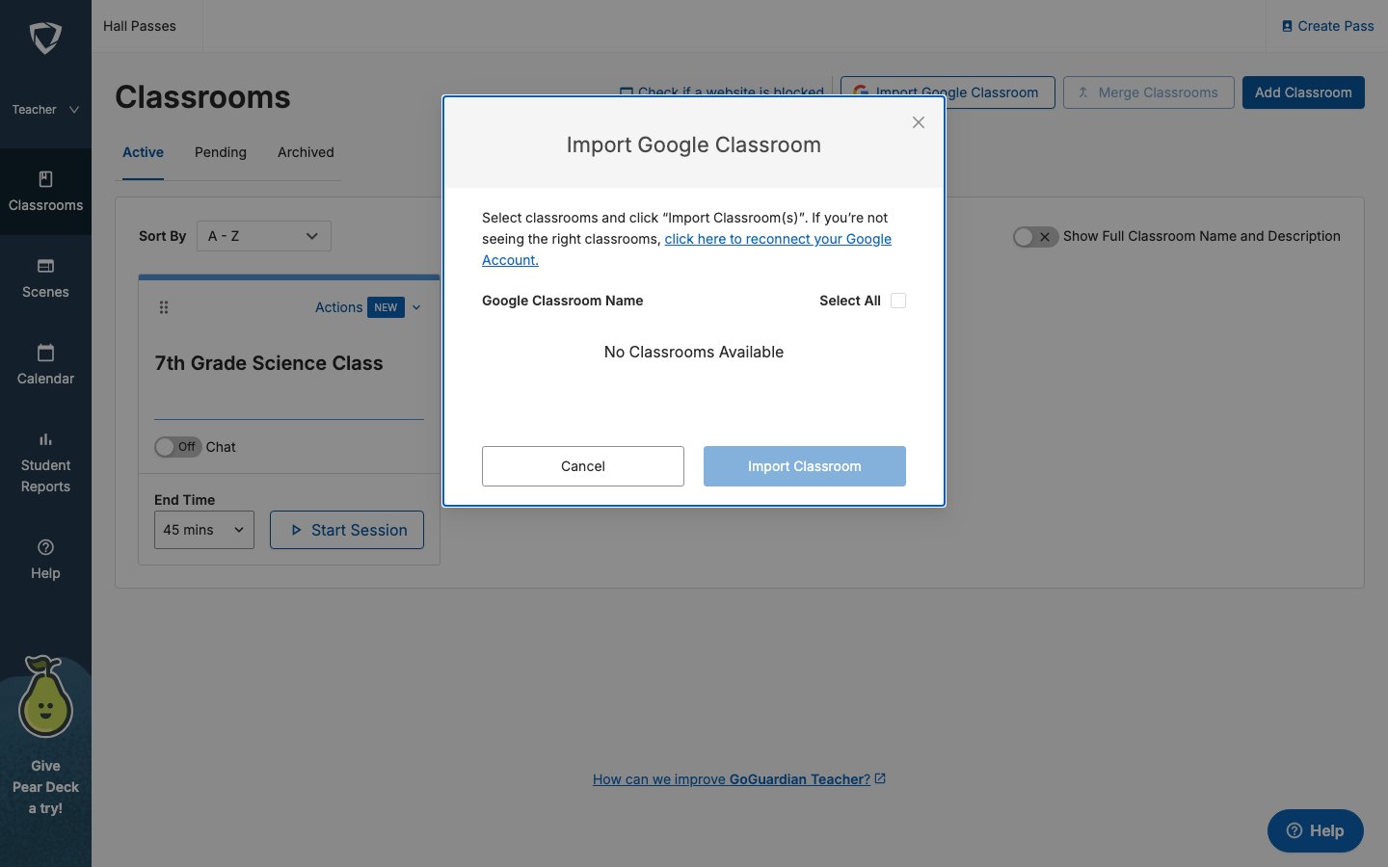
Task: Click the GoGuardian shield logo
Action: click(45, 38)
